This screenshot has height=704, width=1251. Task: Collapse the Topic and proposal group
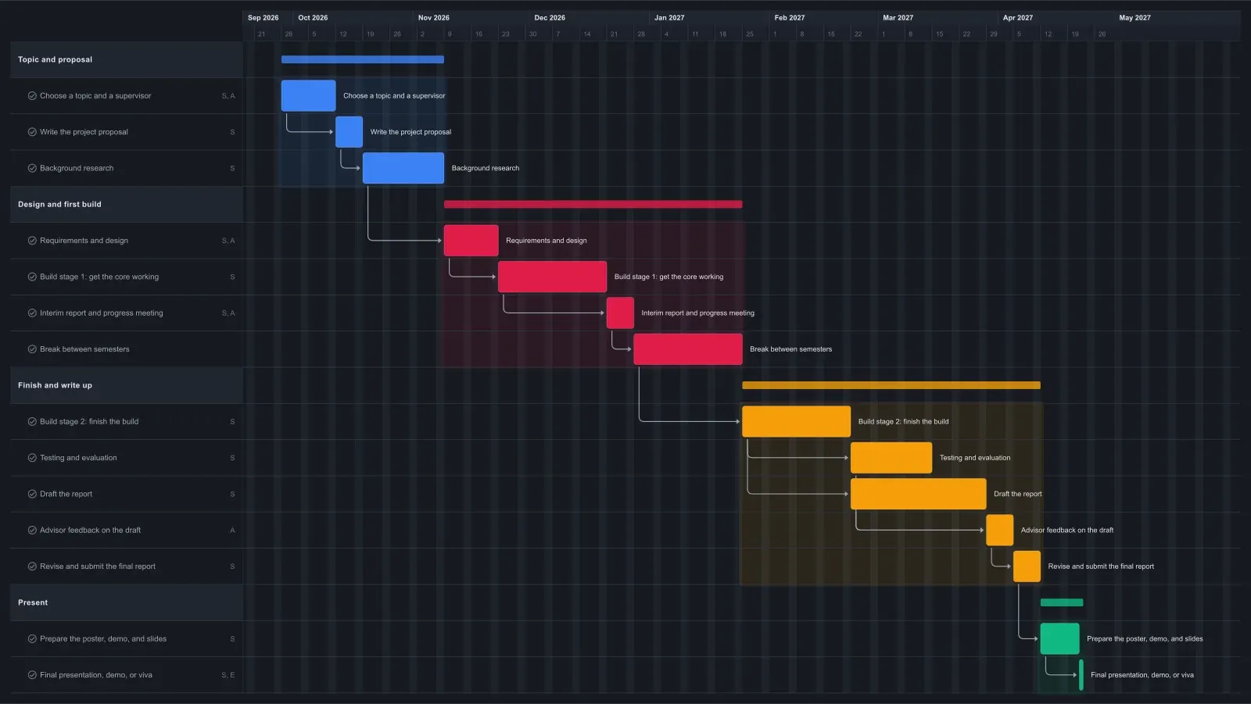127,59
